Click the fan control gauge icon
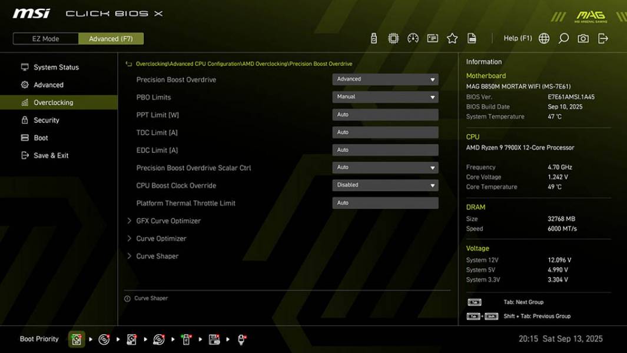This screenshot has width=627, height=353. [413, 38]
